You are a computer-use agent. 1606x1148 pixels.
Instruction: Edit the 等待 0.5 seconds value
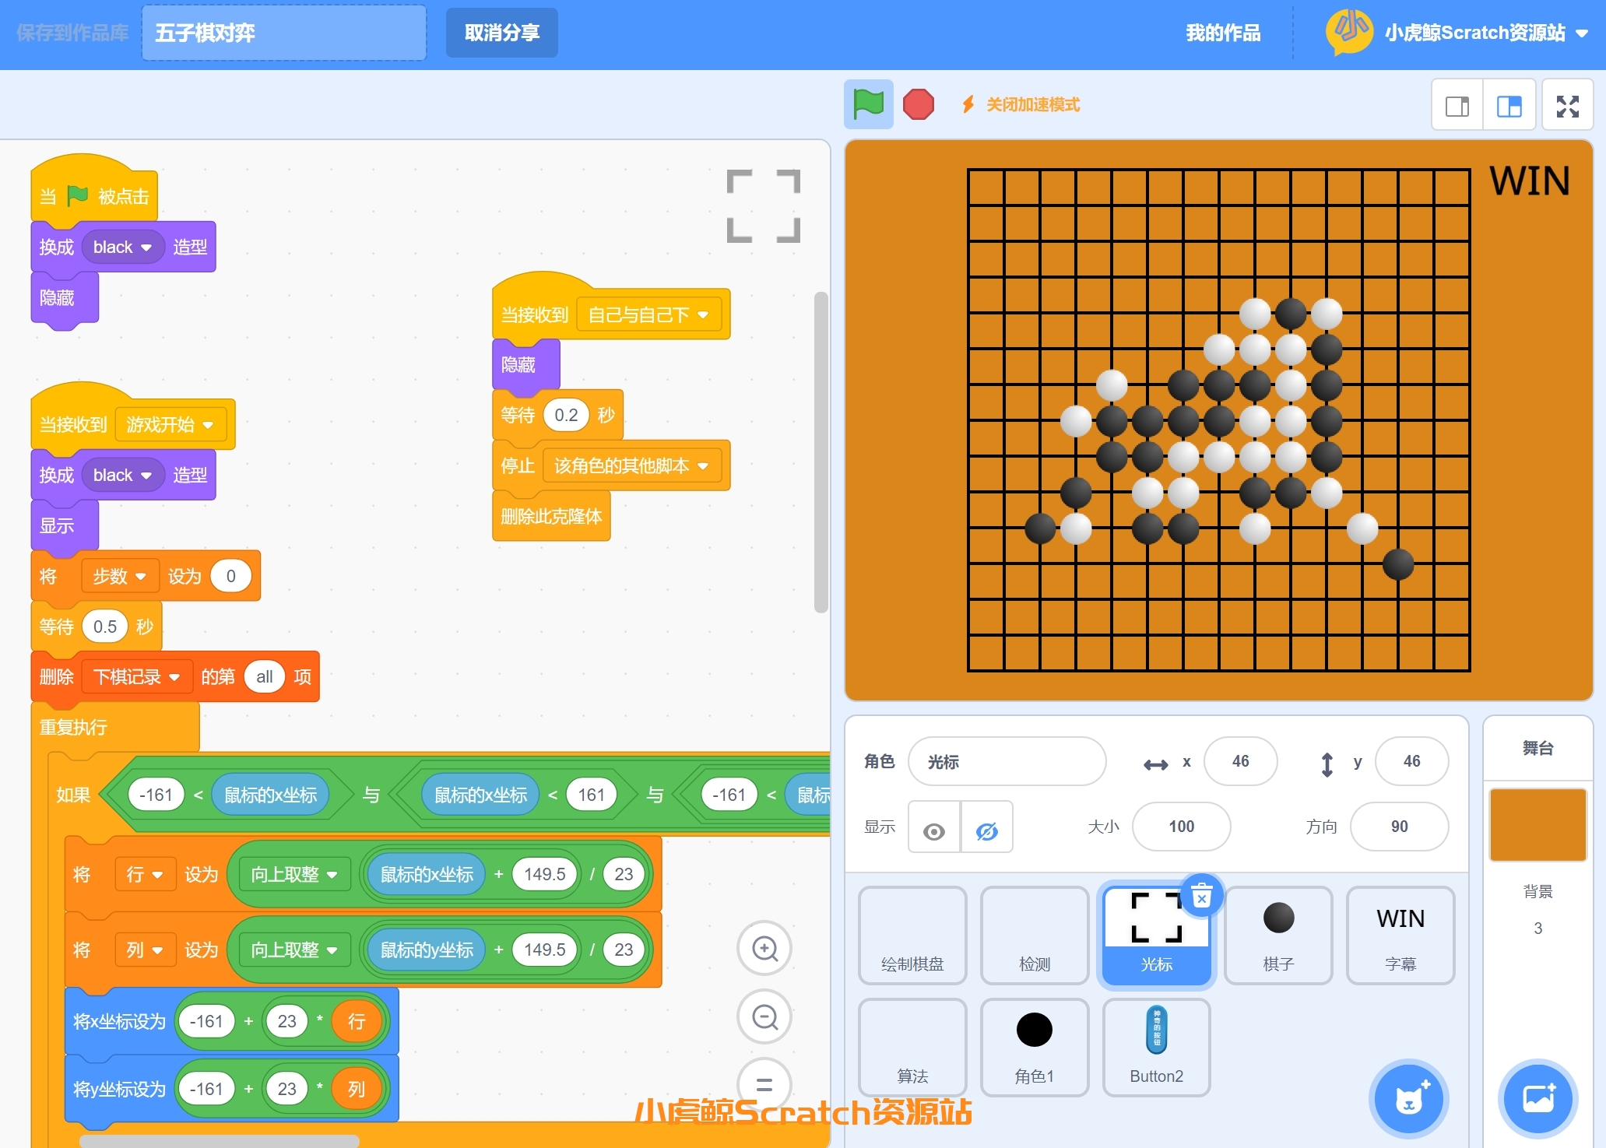click(104, 627)
